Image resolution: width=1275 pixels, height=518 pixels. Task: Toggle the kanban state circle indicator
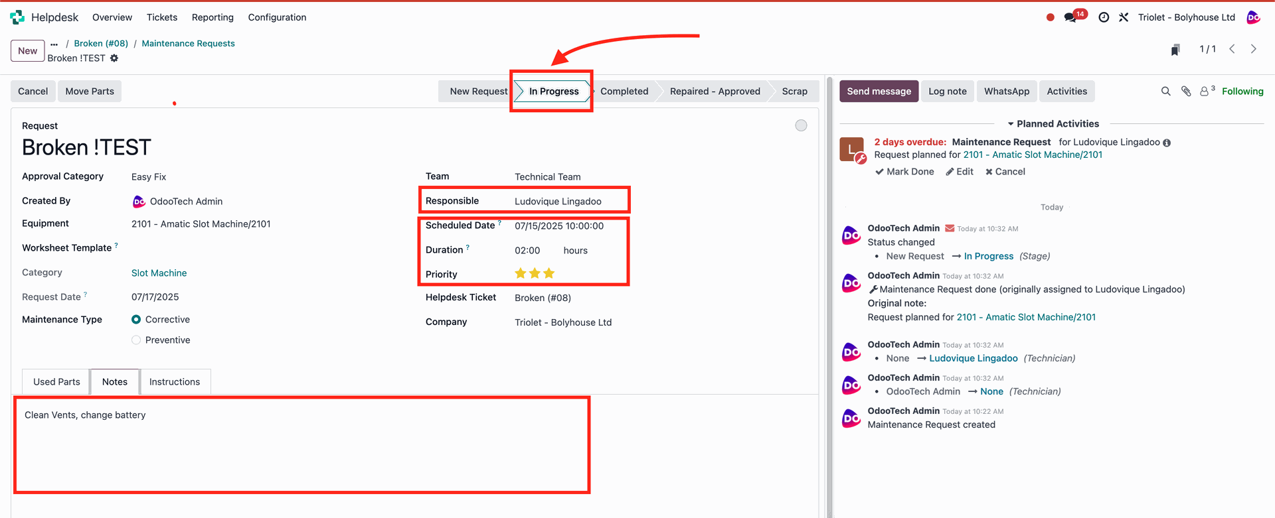click(801, 126)
